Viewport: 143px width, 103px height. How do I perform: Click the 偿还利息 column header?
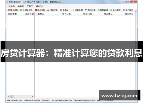[x=82, y=14]
